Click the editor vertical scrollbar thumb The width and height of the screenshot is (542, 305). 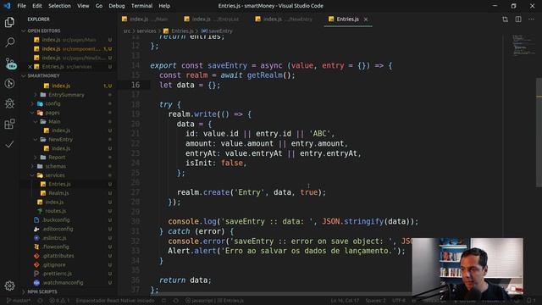point(539,132)
